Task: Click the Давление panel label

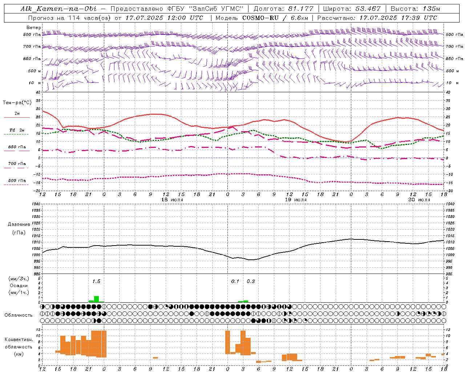Action: coord(19,225)
